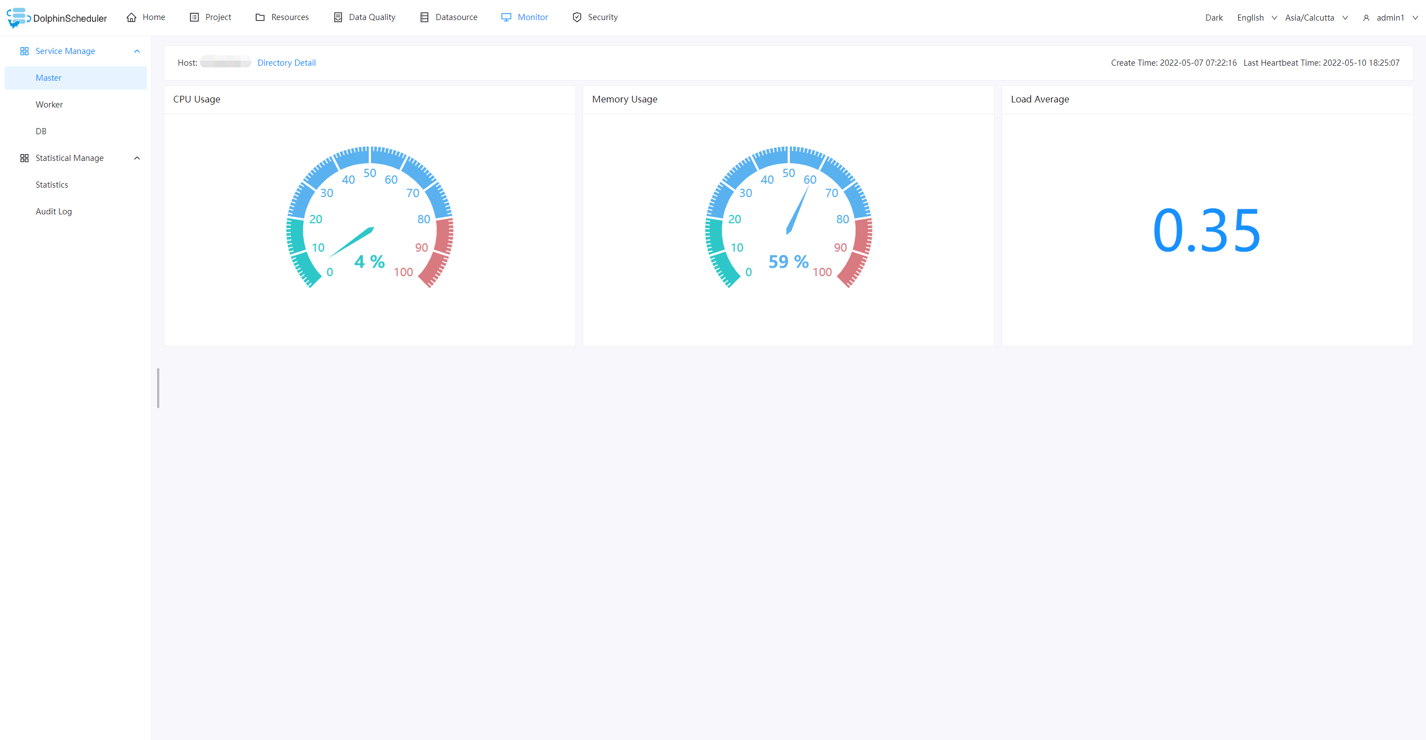The height and width of the screenshot is (740, 1426).
Task: Click the Datasource database icon
Action: [424, 17]
